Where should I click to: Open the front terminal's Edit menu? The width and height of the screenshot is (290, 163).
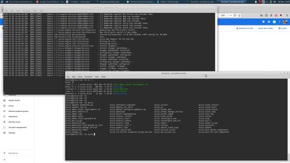(x=73, y=77)
